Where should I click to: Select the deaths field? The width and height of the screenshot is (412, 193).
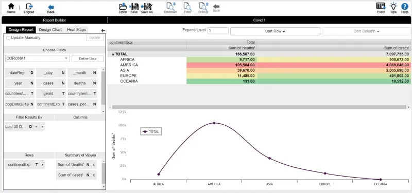[82, 83]
